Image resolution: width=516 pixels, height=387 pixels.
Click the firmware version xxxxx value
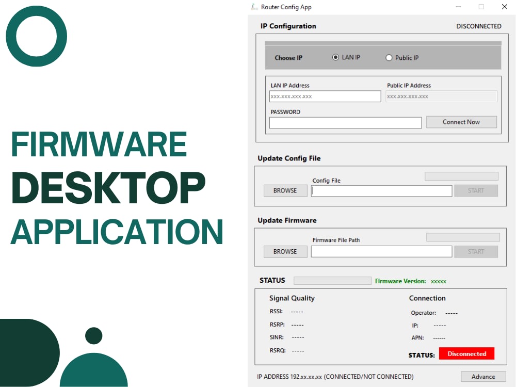click(x=438, y=281)
